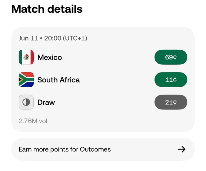Choose the Draw outcome label
Screen dimensions: 206x171
(46, 102)
